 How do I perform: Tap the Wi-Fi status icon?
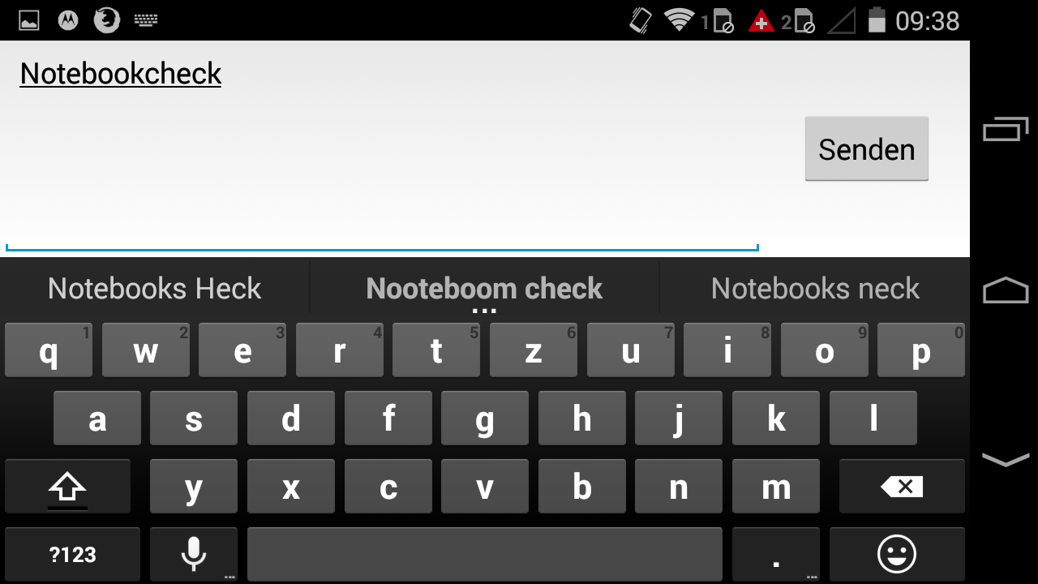click(679, 19)
